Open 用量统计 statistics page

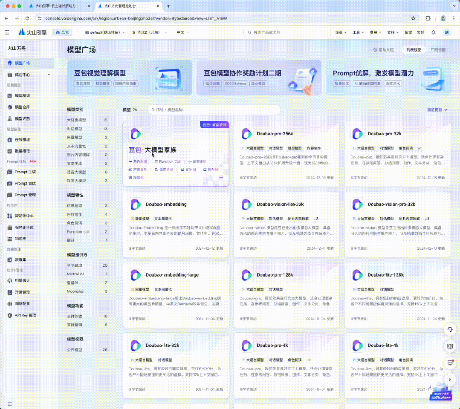tap(23, 281)
